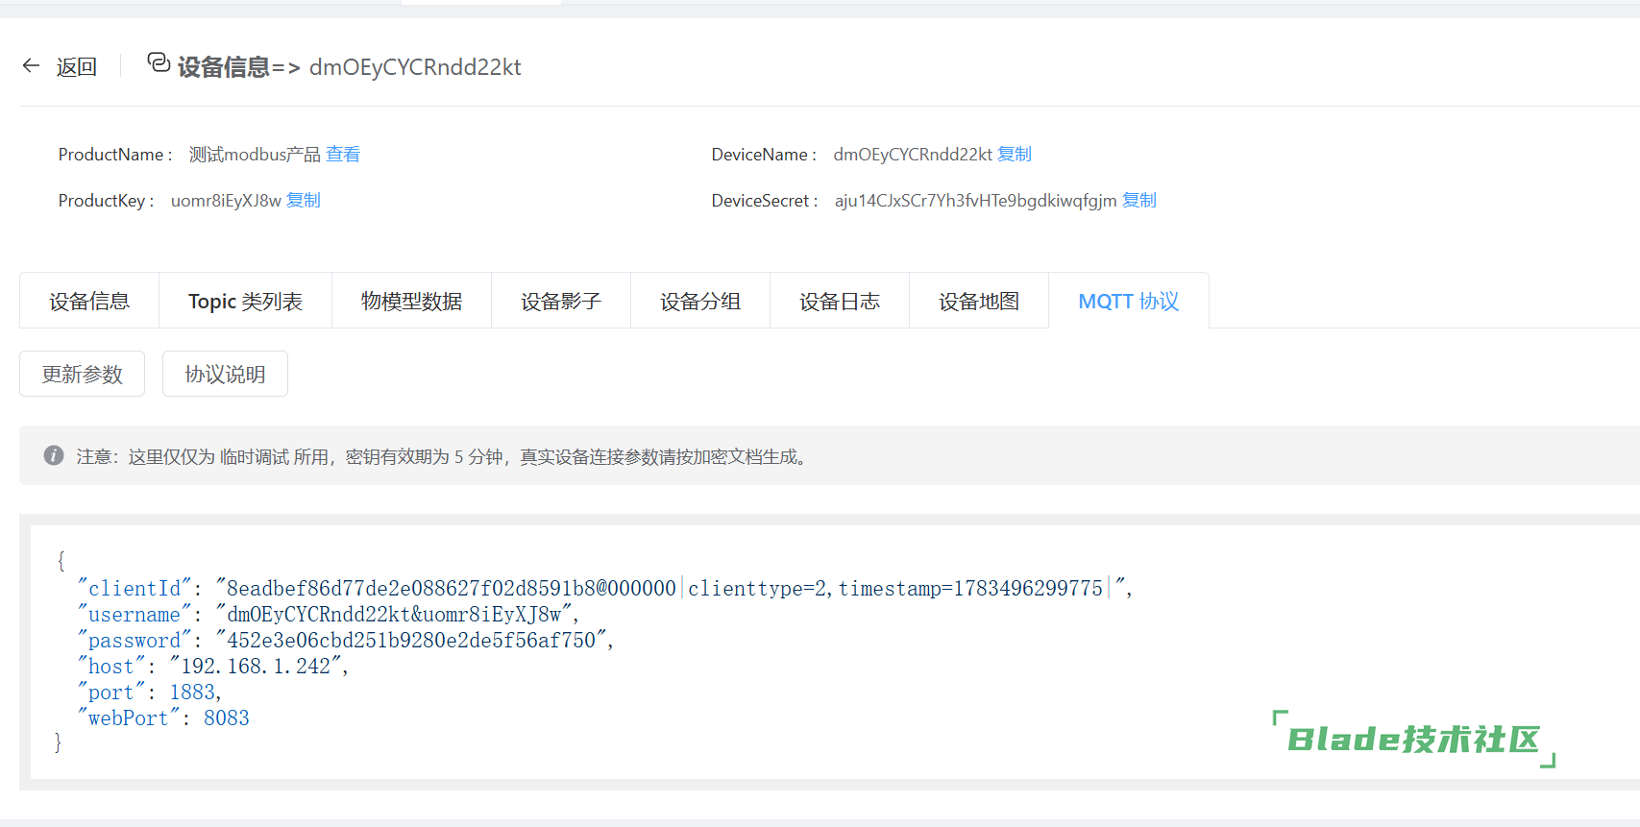This screenshot has width=1640, height=827.
Task: Select the 设备影子 tab
Action: point(561,301)
